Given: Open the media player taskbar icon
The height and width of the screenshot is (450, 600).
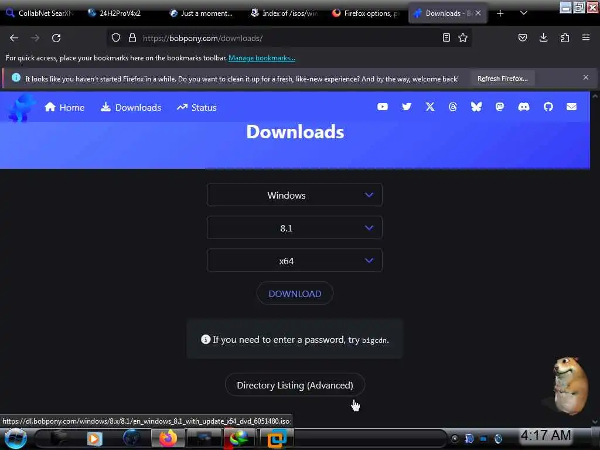Looking at the screenshot, I should click(x=94, y=438).
